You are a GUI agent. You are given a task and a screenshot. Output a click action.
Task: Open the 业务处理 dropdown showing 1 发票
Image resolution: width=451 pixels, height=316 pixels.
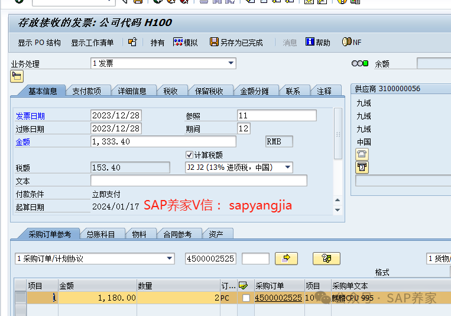pos(163,63)
